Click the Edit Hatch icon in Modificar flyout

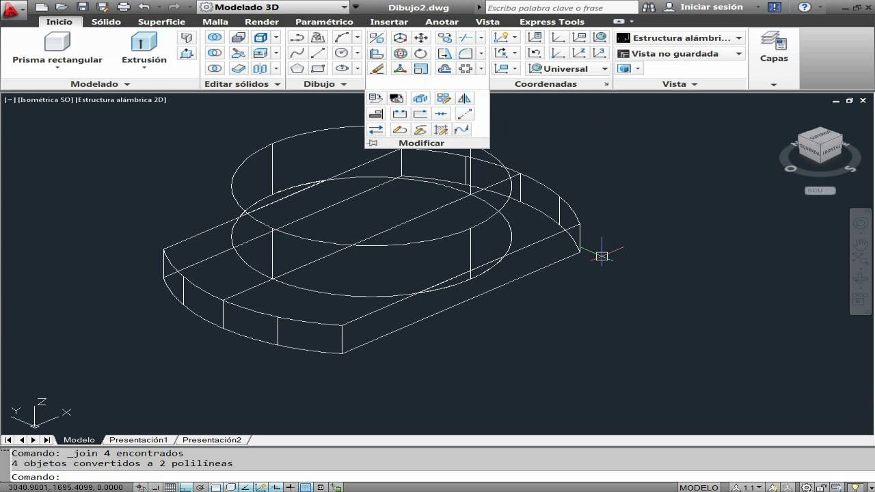441,130
